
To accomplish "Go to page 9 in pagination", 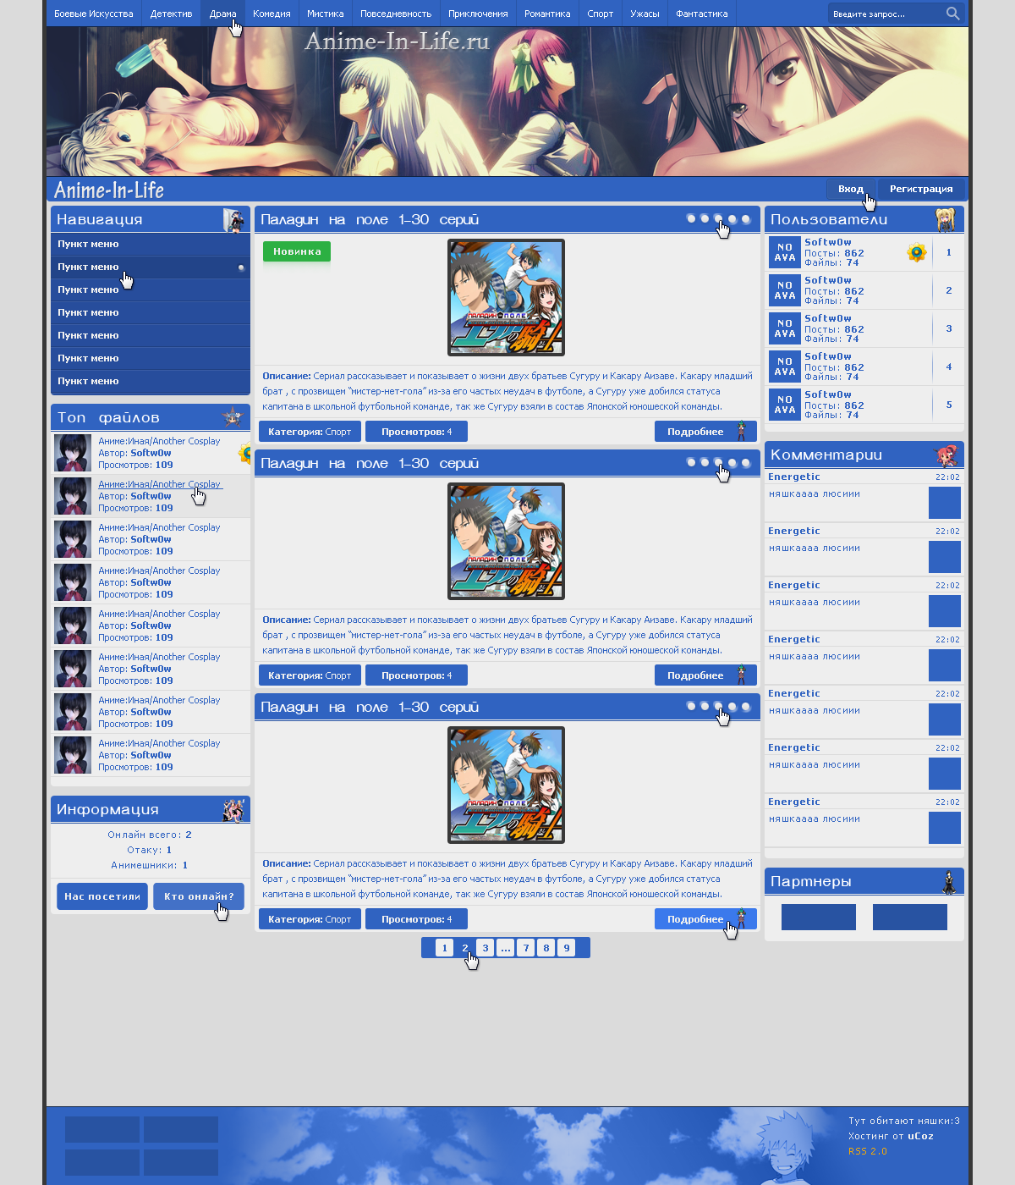I will [567, 948].
